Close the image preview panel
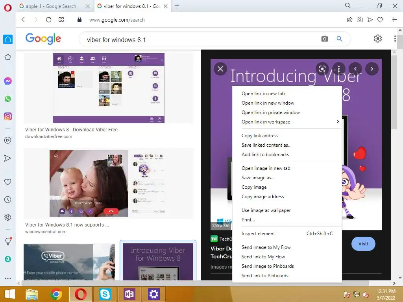Screen dimensions: 403x302 [x=220, y=69]
